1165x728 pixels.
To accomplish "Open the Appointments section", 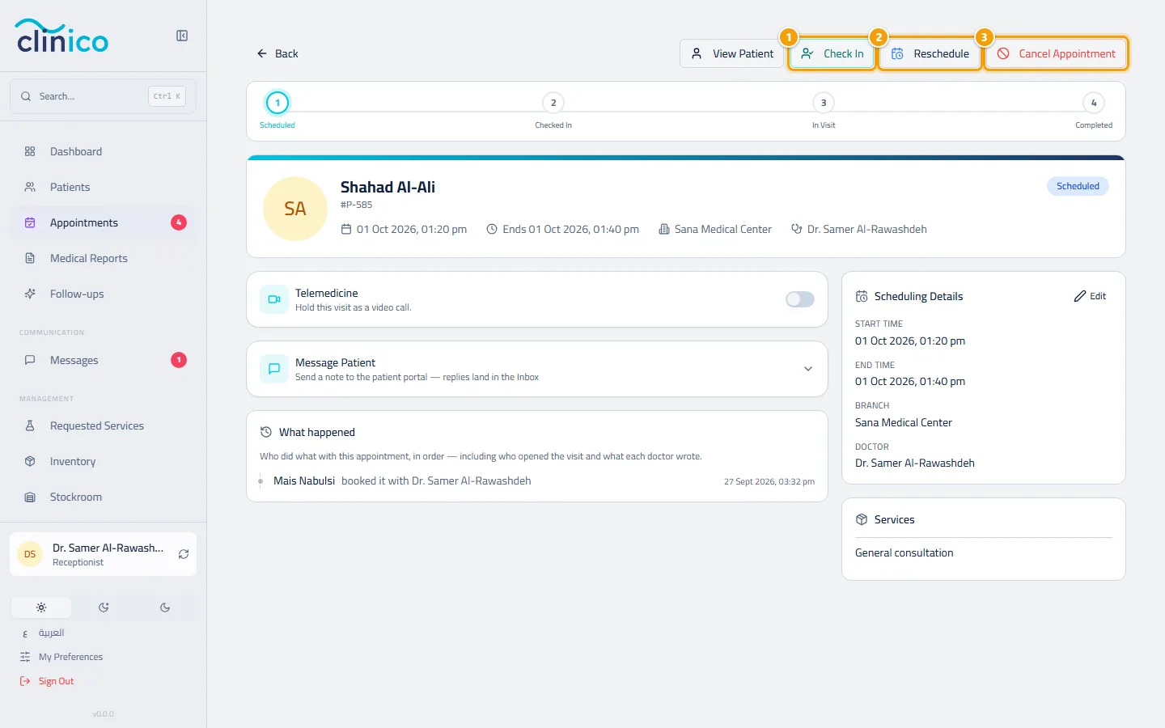I will click(x=103, y=222).
